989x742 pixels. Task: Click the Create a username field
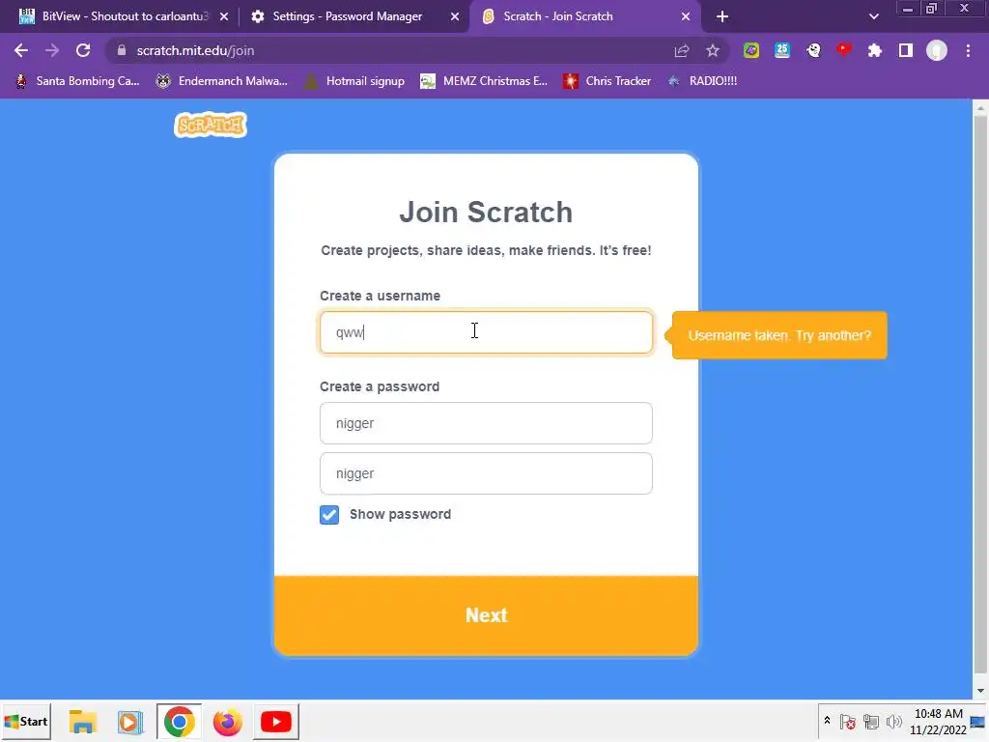pyautogui.click(x=486, y=332)
